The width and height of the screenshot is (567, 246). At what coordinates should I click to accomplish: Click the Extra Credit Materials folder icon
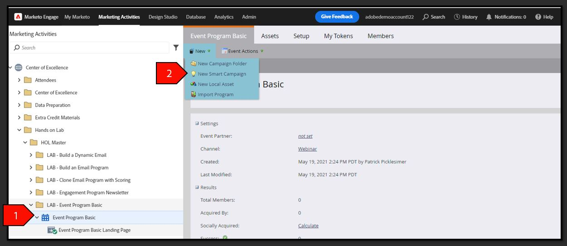tap(28, 117)
